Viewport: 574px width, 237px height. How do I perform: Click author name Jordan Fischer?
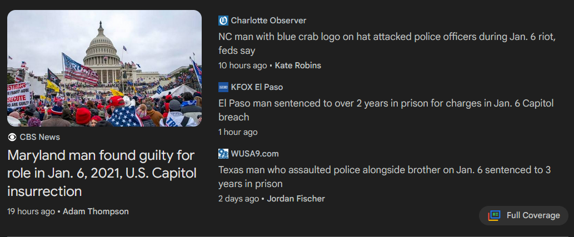click(x=296, y=199)
